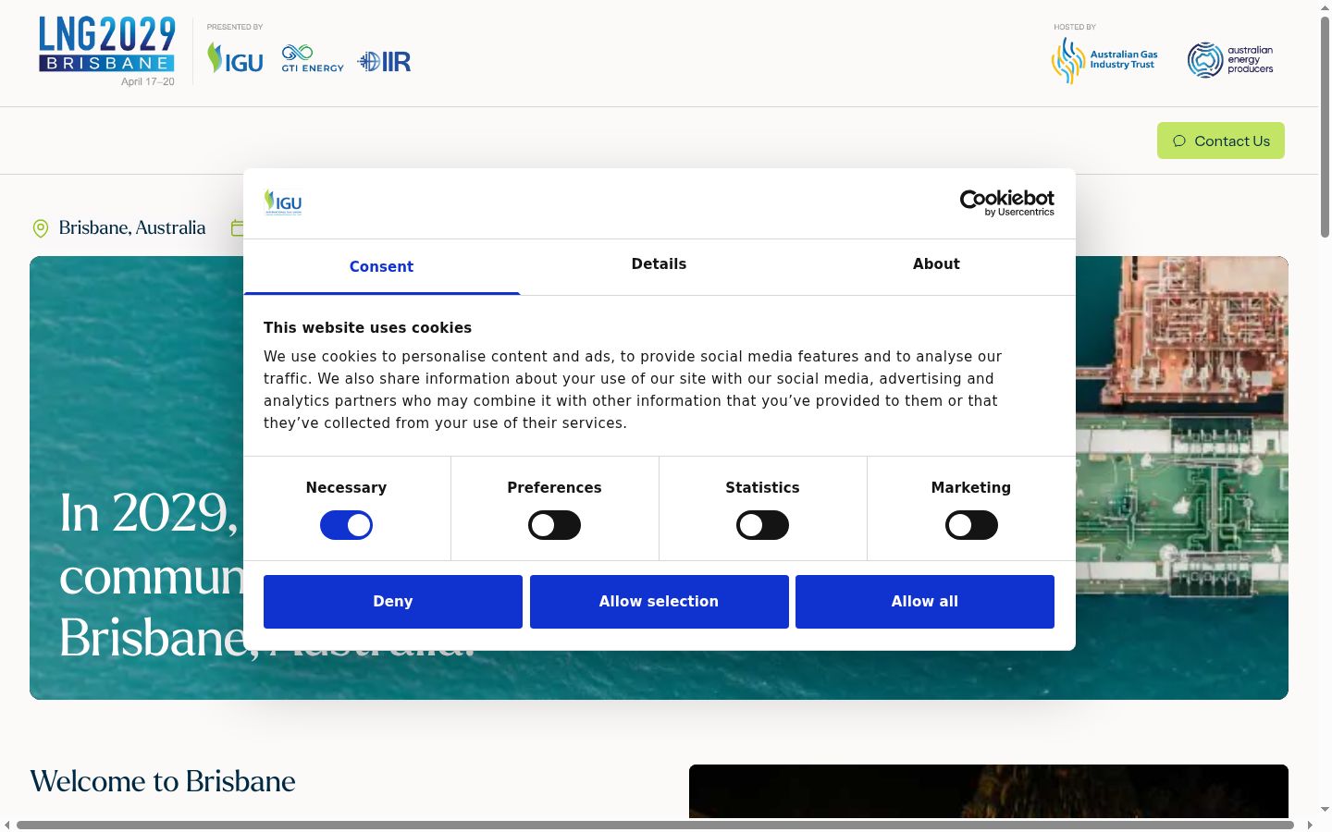The height and width of the screenshot is (832, 1332).
Task: Click the LNG2029 Brisbane logo
Action: 107,52
